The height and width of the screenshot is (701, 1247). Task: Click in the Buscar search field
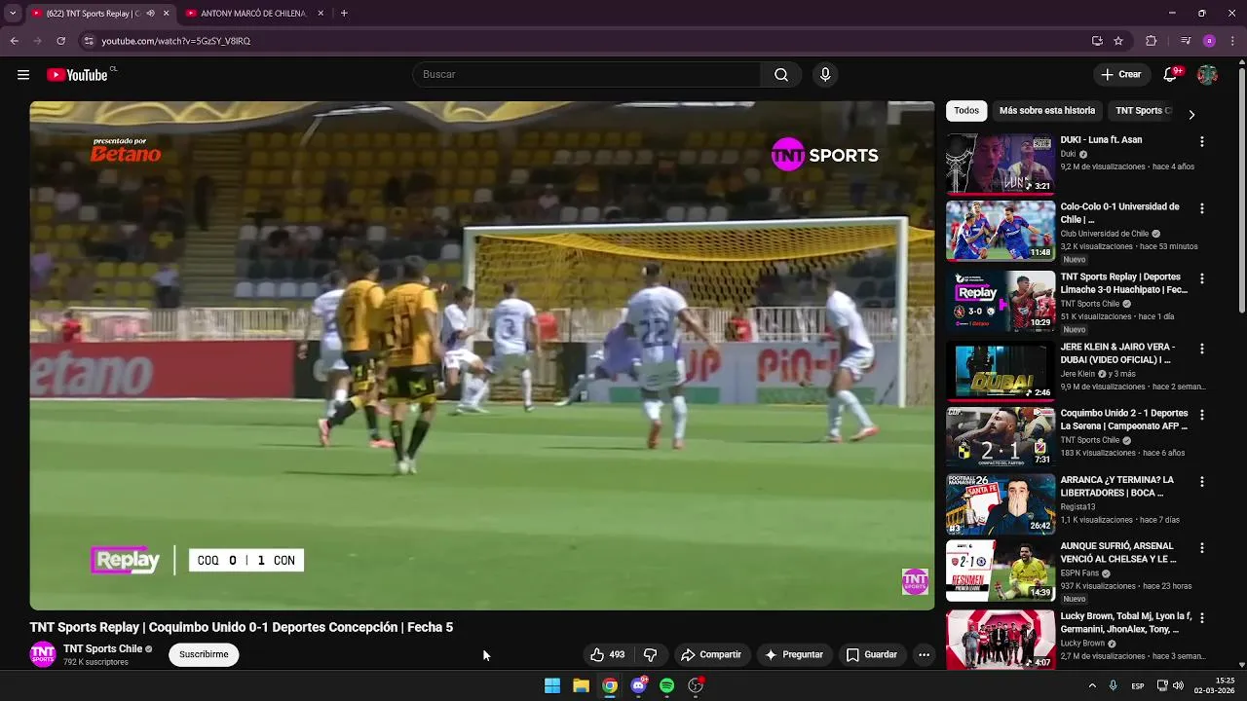586,75
